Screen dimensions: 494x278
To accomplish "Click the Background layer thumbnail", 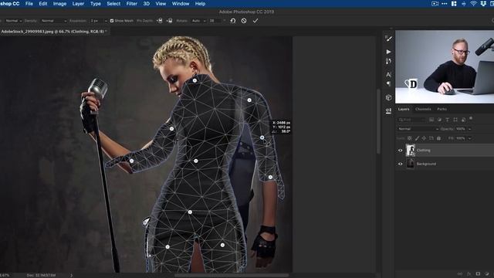I will coord(410,164).
